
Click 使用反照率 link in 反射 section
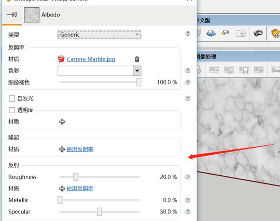click(80, 188)
